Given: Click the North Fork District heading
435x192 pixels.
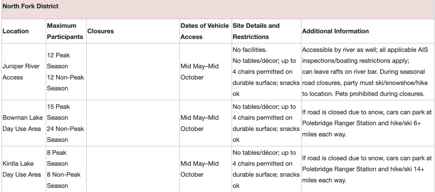Looking at the screenshot, I should (31, 6).
